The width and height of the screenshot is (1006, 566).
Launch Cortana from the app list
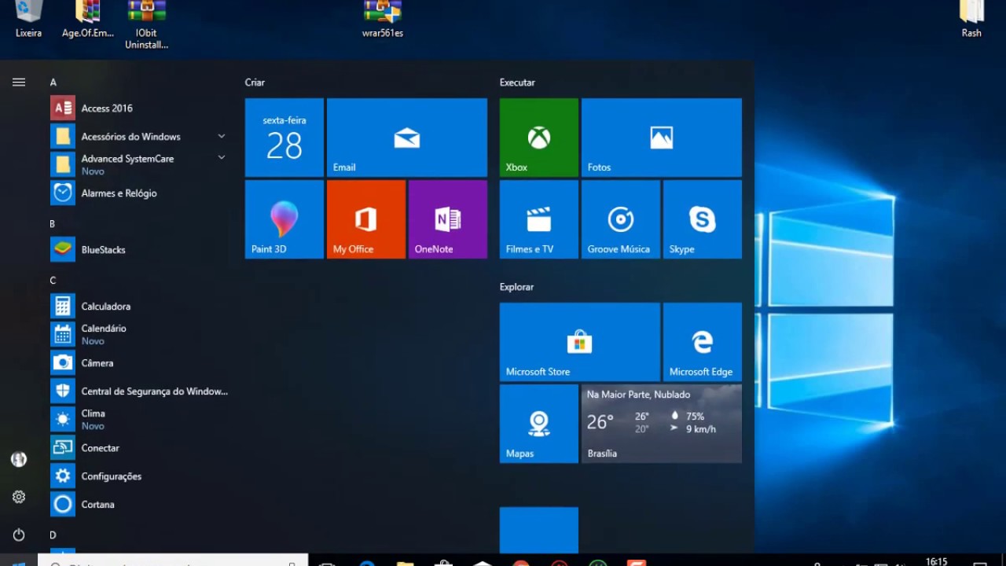point(138,505)
